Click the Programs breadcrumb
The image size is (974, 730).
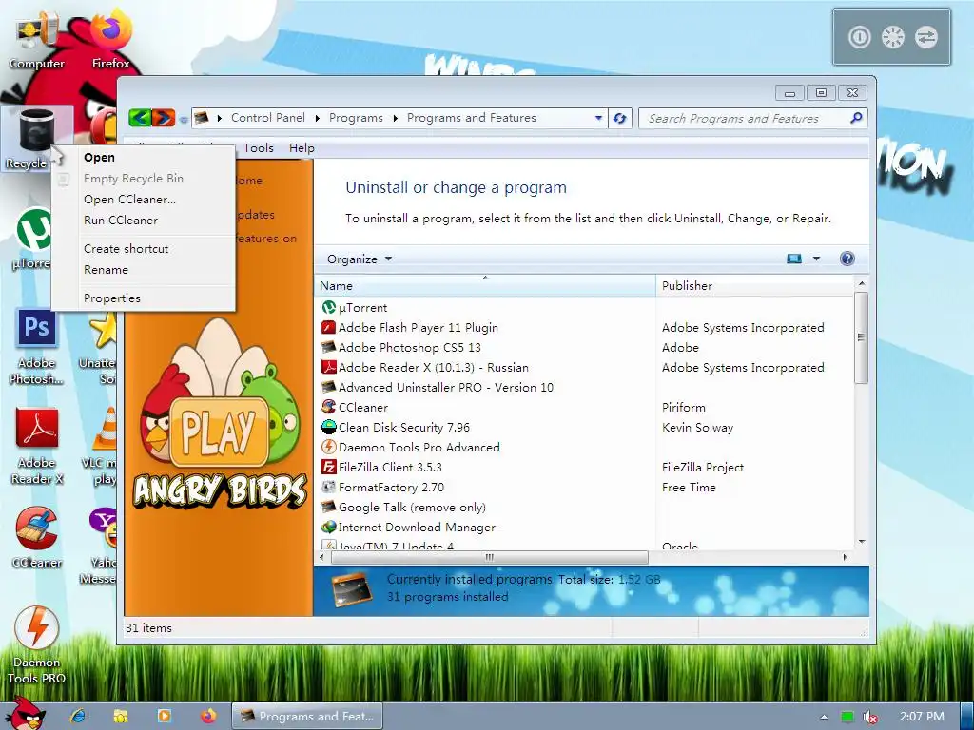356,118
